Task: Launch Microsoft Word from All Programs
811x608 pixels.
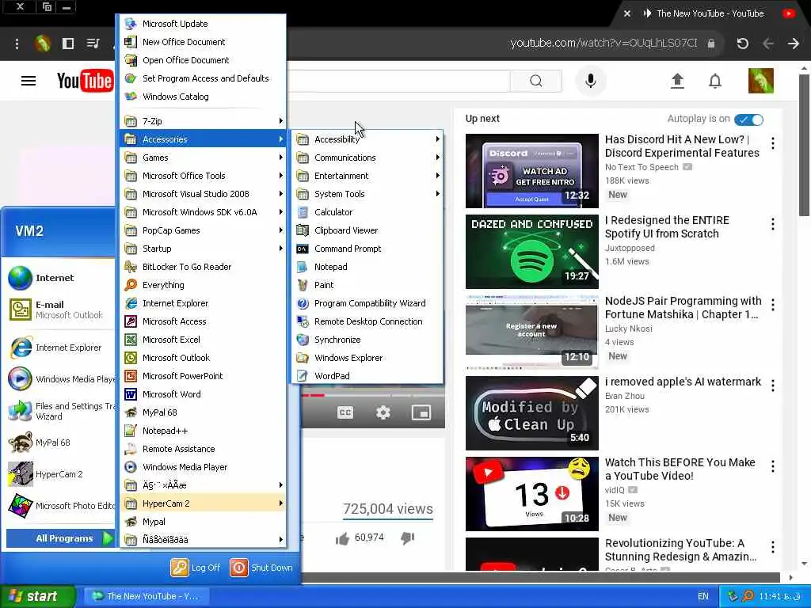Action: pos(203,394)
